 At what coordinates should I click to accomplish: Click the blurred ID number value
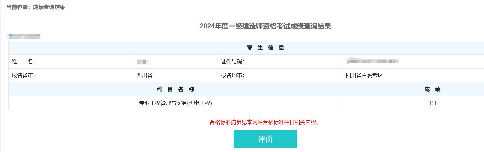point(372,61)
